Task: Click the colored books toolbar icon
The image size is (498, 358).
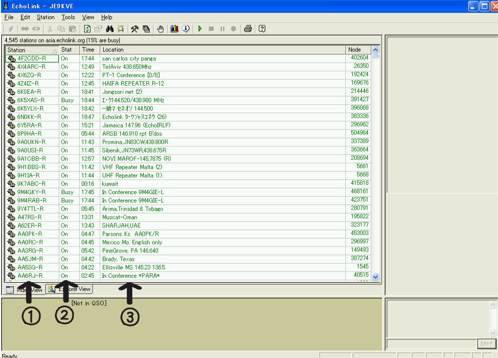Action: 174,29
